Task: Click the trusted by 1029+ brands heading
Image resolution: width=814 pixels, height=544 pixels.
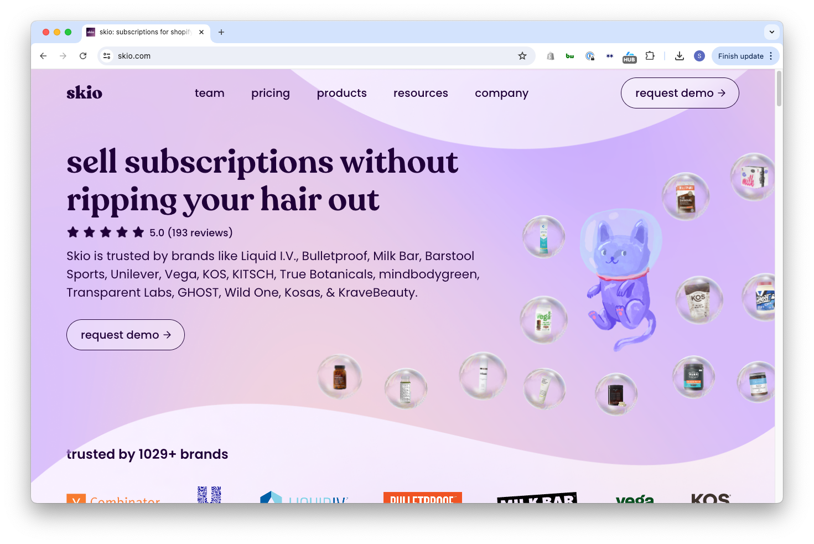Action: click(x=147, y=454)
